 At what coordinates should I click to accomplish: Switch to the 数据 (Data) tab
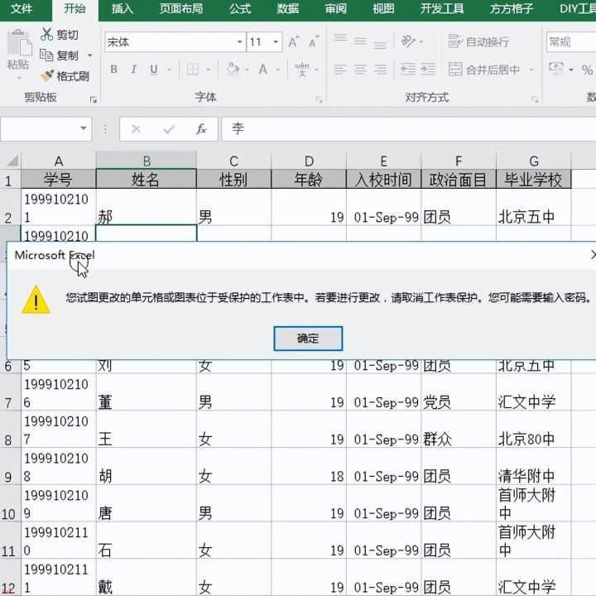[x=288, y=8]
